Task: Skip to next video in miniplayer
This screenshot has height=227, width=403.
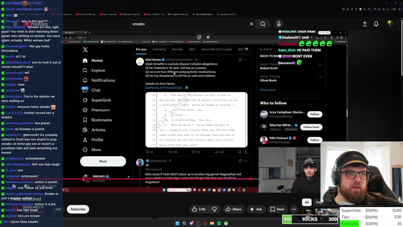Action: pyautogui.click(x=208, y=37)
